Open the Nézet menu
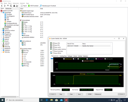The width and height of the screenshot is (128, 102). [x=5, y=3]
